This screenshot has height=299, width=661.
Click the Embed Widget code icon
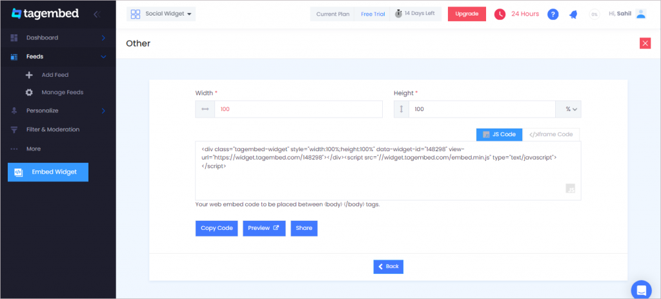(19, 172)
